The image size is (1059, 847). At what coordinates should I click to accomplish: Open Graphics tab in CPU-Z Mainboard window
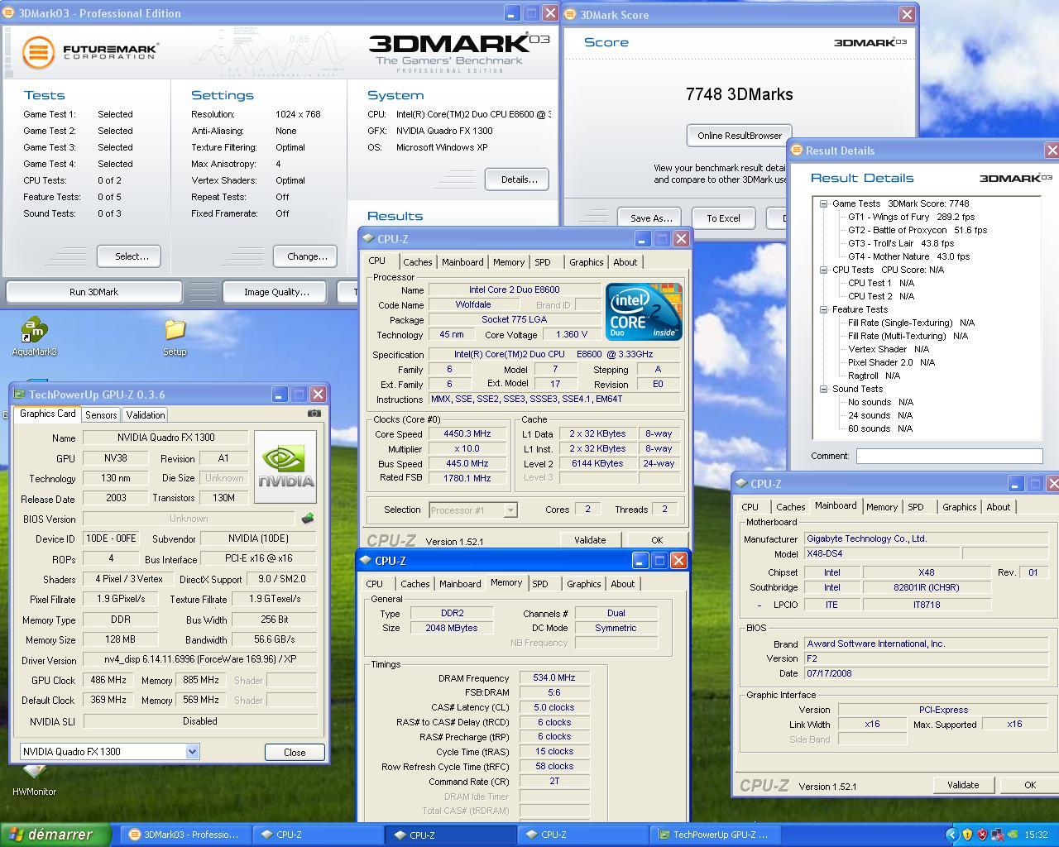point(959,507)
